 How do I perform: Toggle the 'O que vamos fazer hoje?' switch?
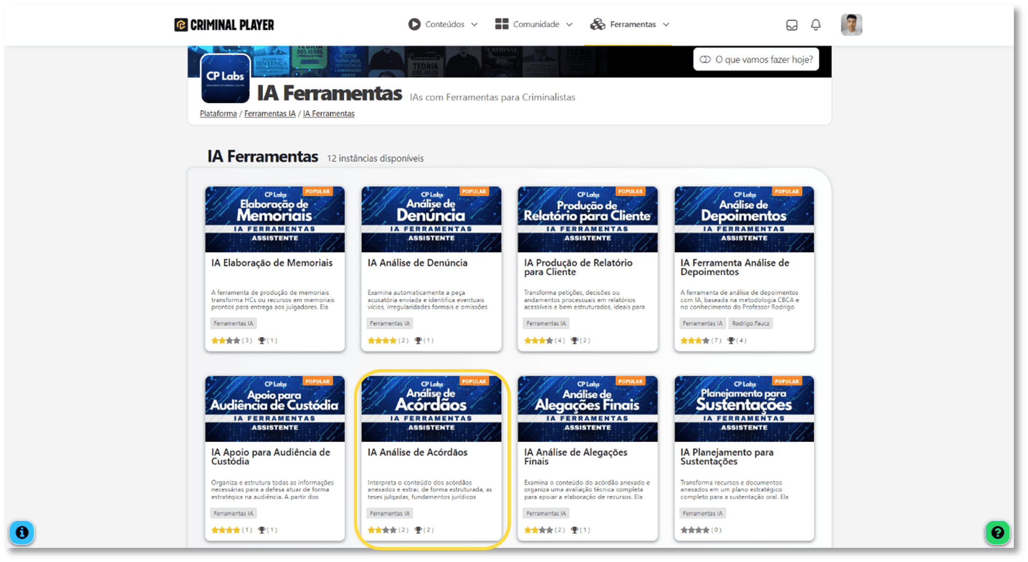pyautogui.click(x=705, y=59)
